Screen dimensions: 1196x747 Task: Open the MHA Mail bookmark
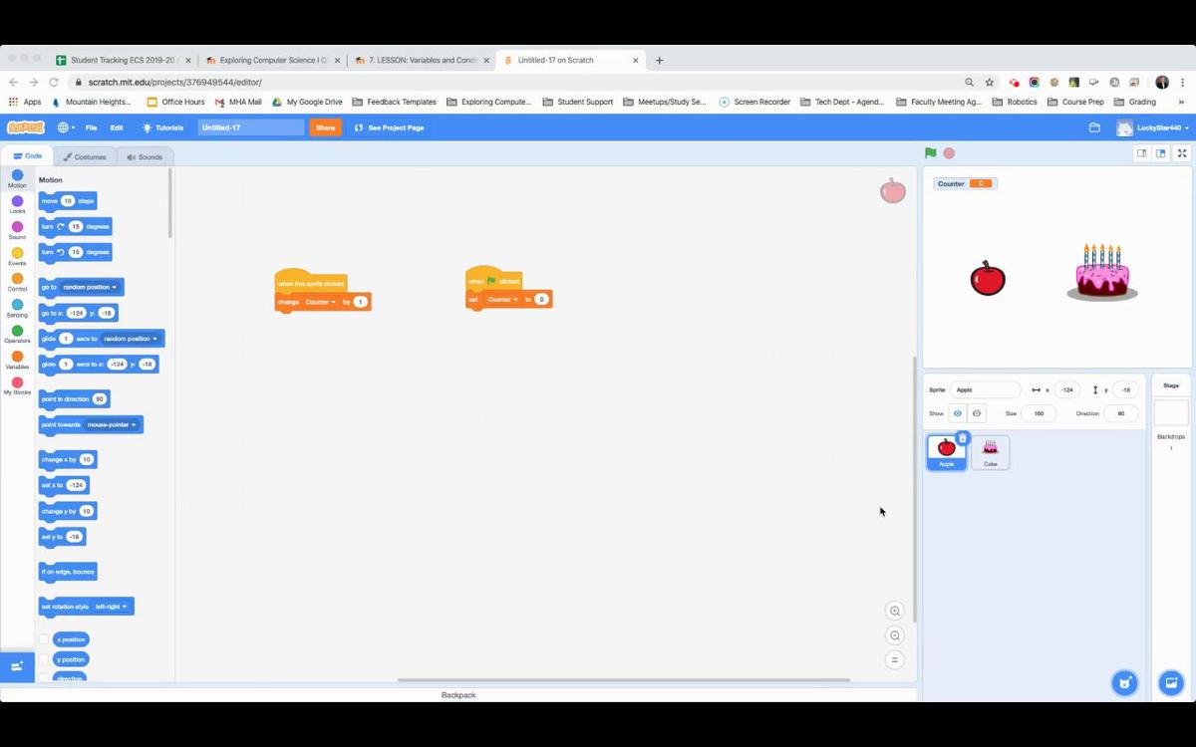point(238,102)
